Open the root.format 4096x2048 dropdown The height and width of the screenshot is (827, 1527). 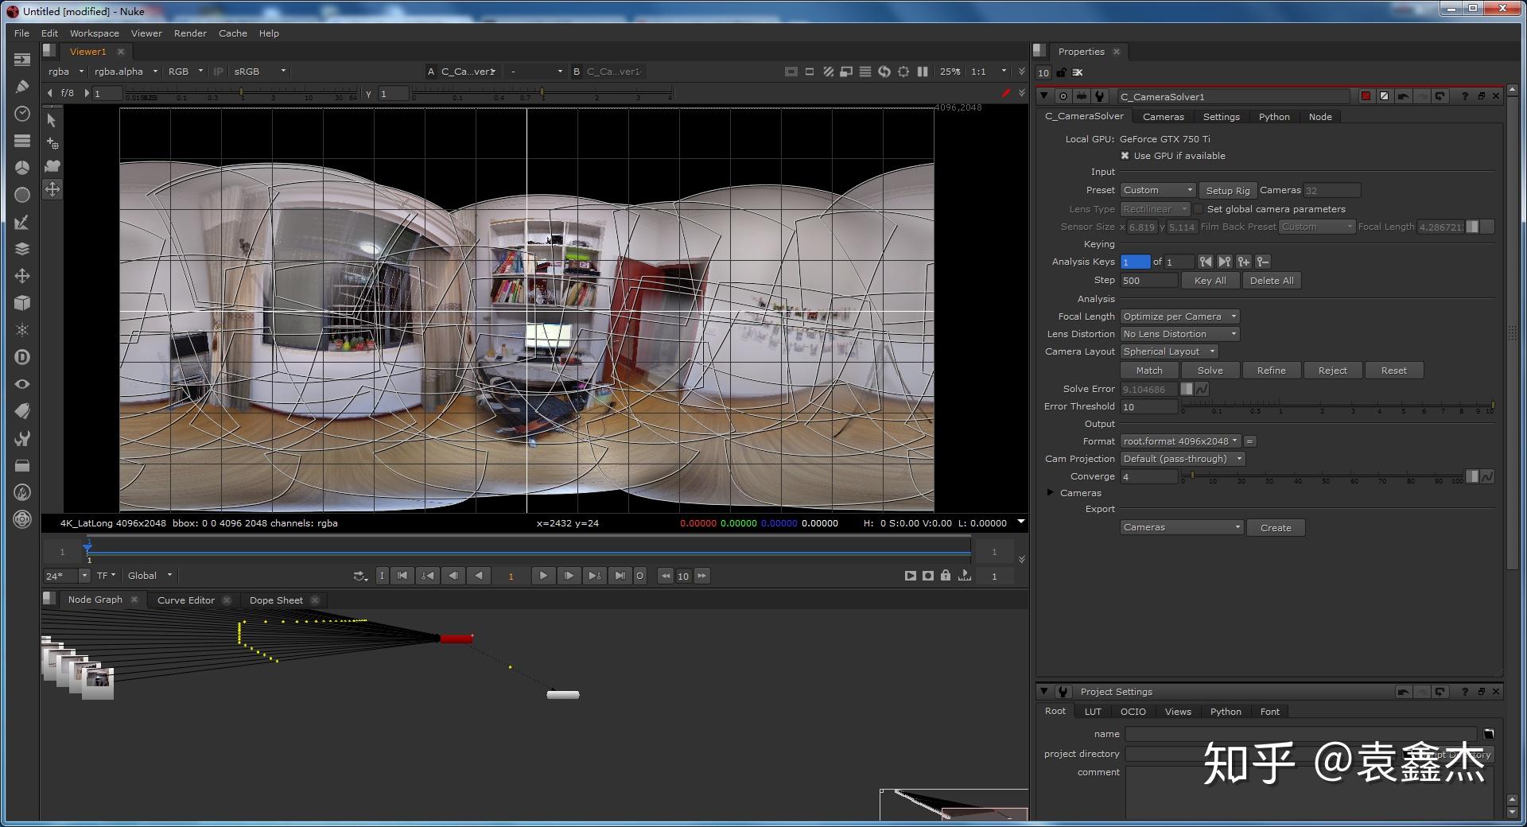click(1180, 441)
